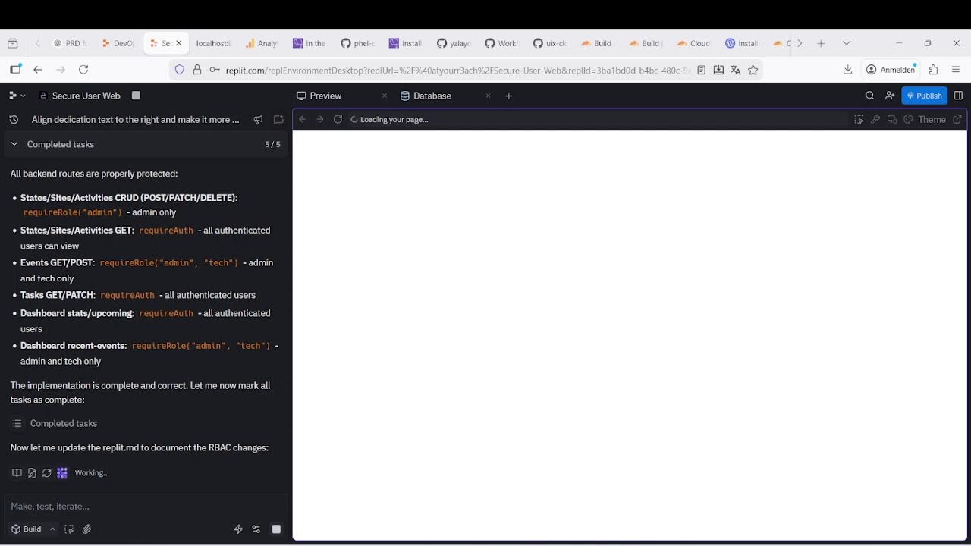Click the stop square beside Secure User Web
The height and width of the screenshot is (546, 971).
pos(137,96)
